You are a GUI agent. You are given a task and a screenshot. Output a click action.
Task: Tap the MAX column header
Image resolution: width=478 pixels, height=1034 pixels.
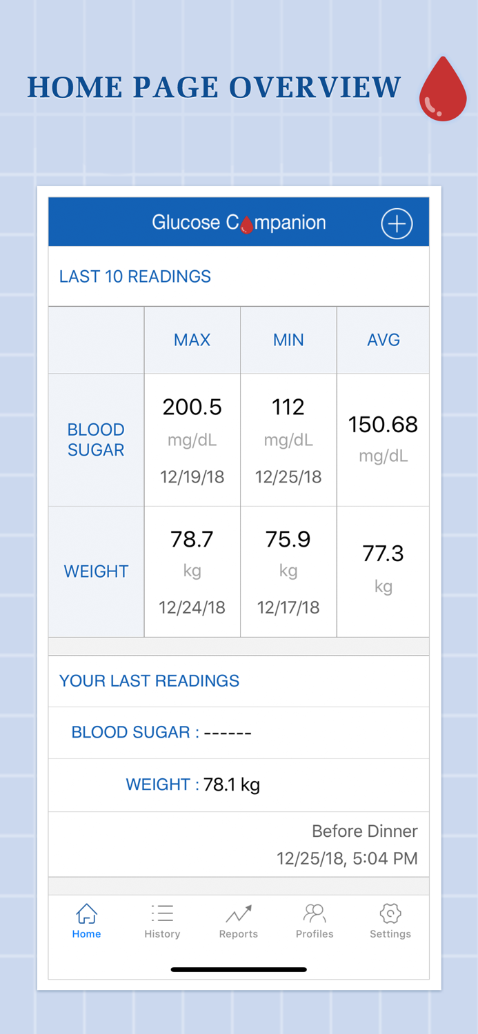(x=192, y=340)
